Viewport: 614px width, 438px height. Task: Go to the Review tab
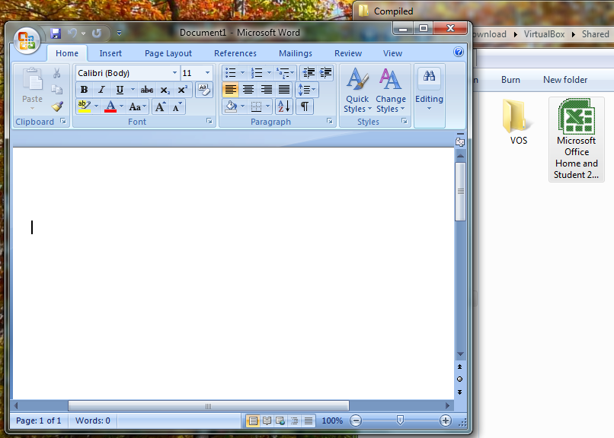pyautogui.click(x=347, y=53)
